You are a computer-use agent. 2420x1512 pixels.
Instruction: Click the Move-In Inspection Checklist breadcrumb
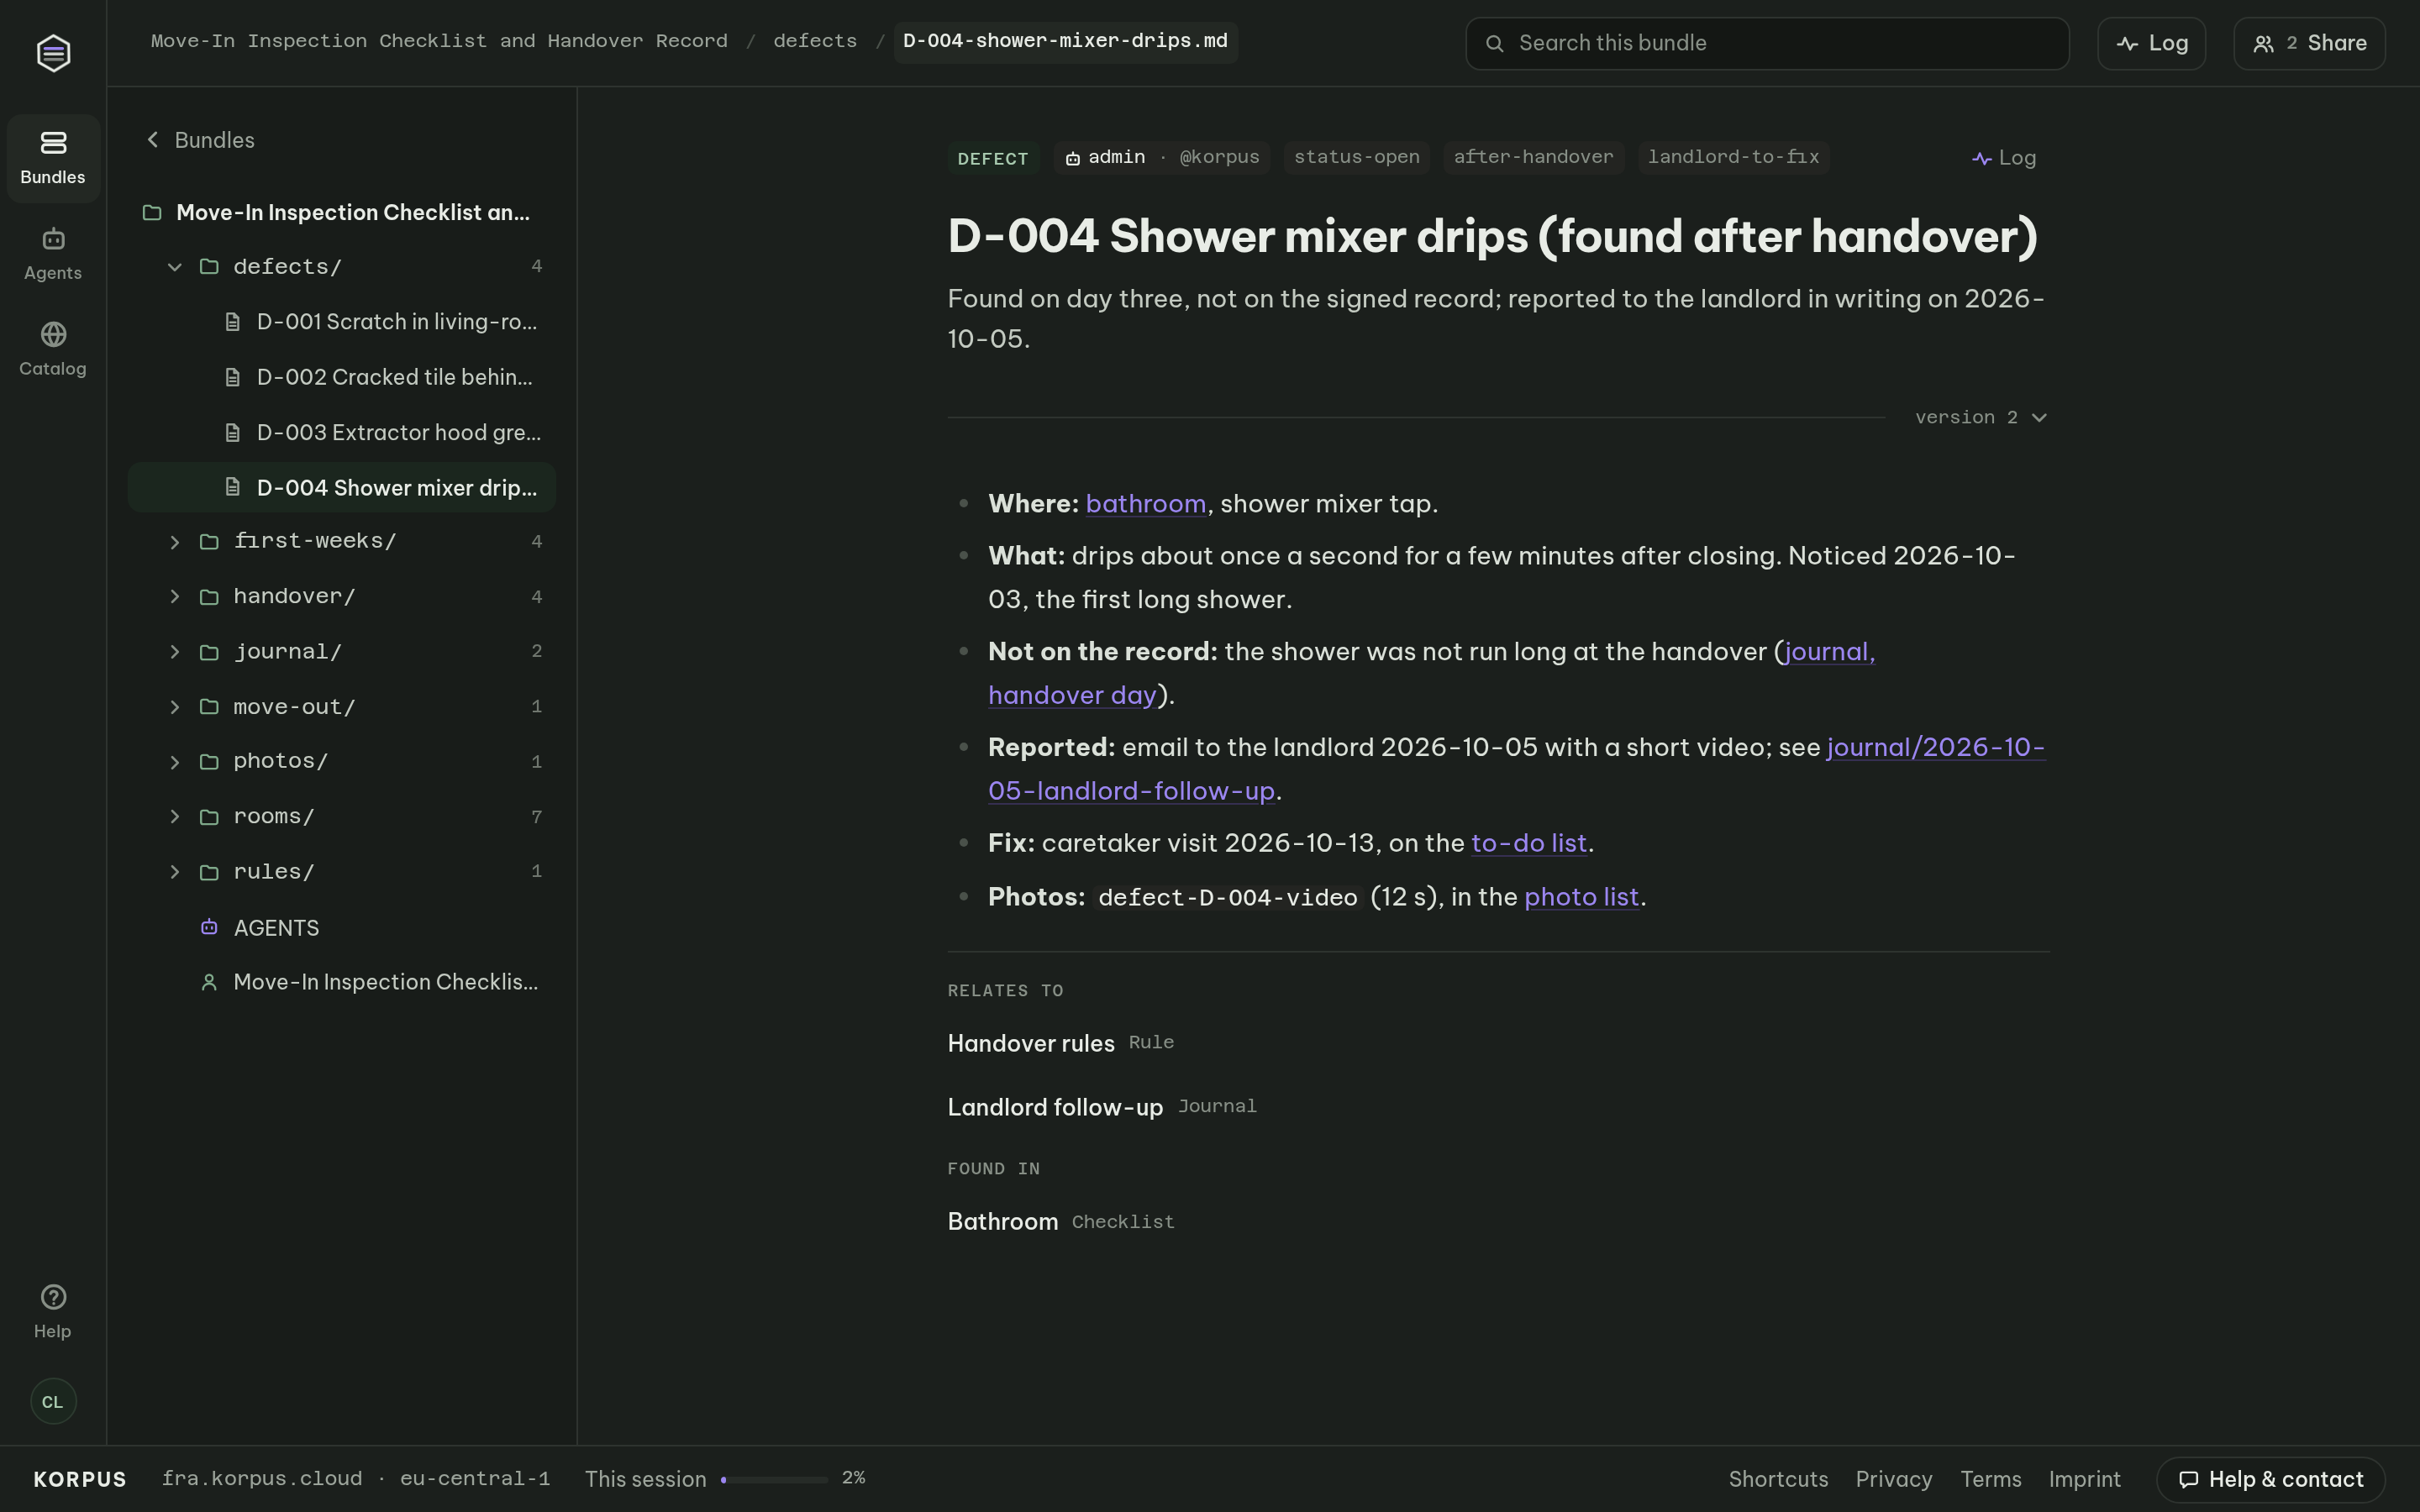tap(439, 41)
